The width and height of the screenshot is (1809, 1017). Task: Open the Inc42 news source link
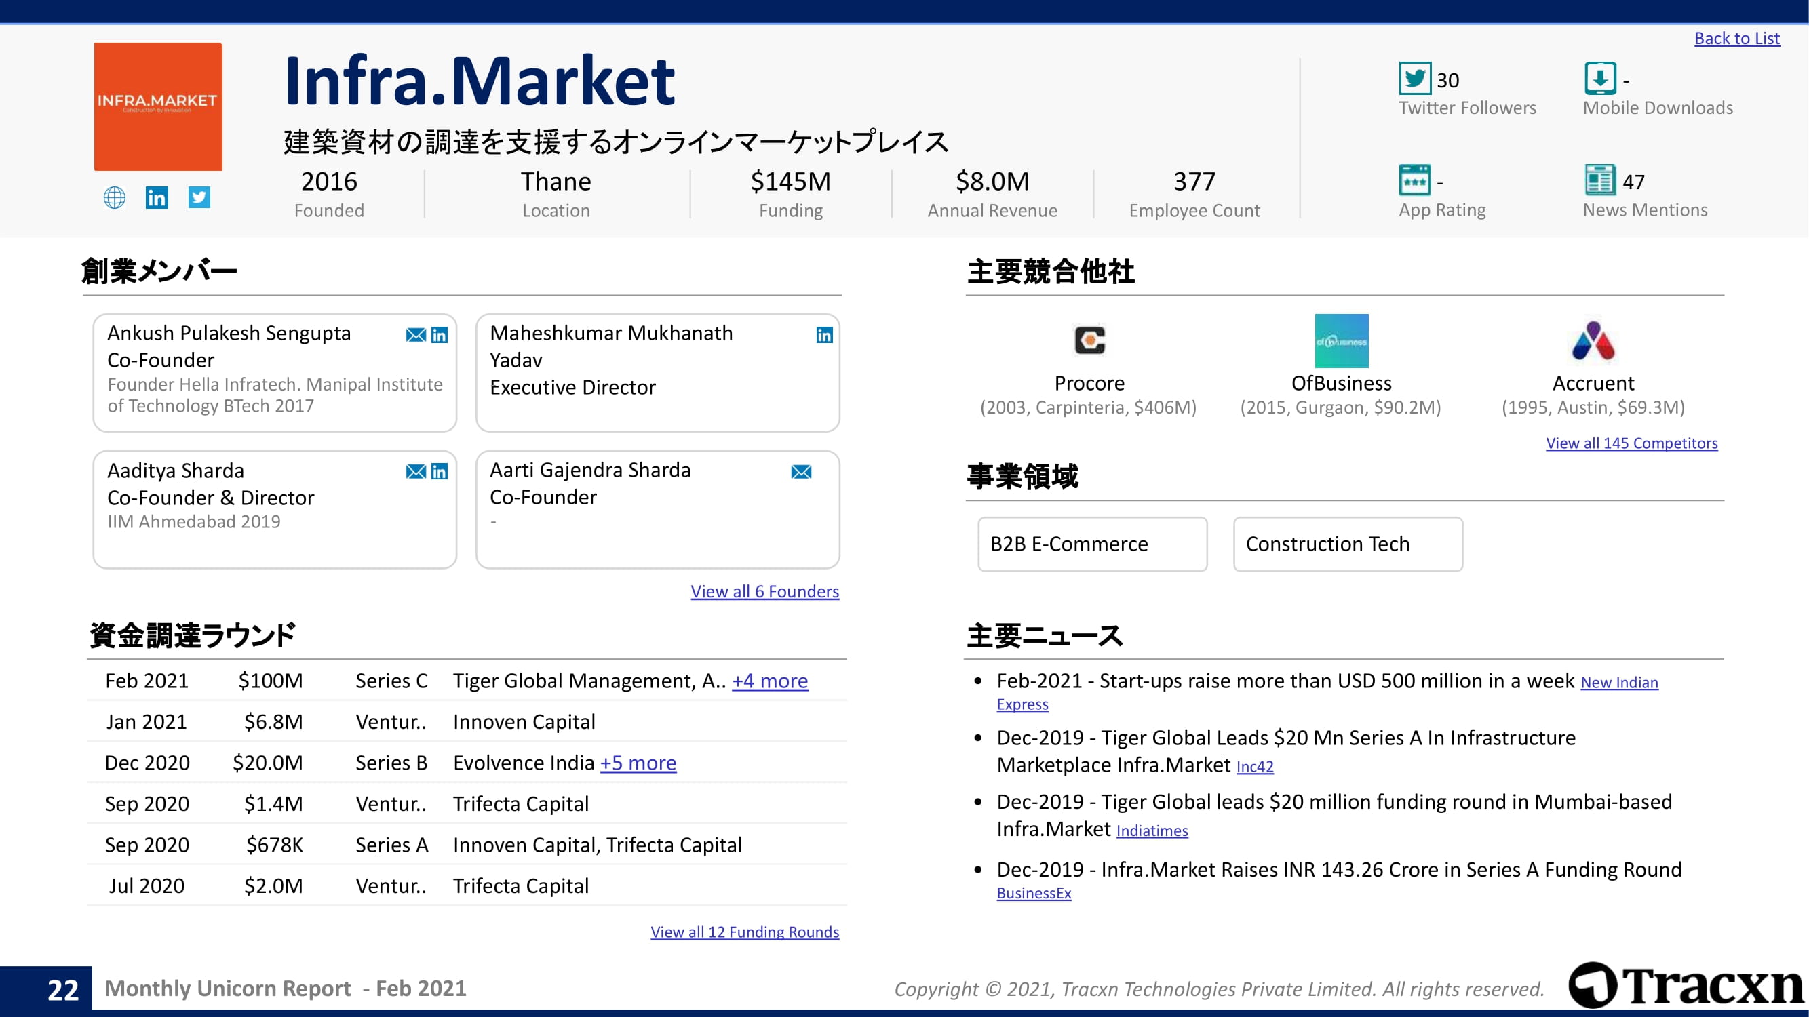1254,766
